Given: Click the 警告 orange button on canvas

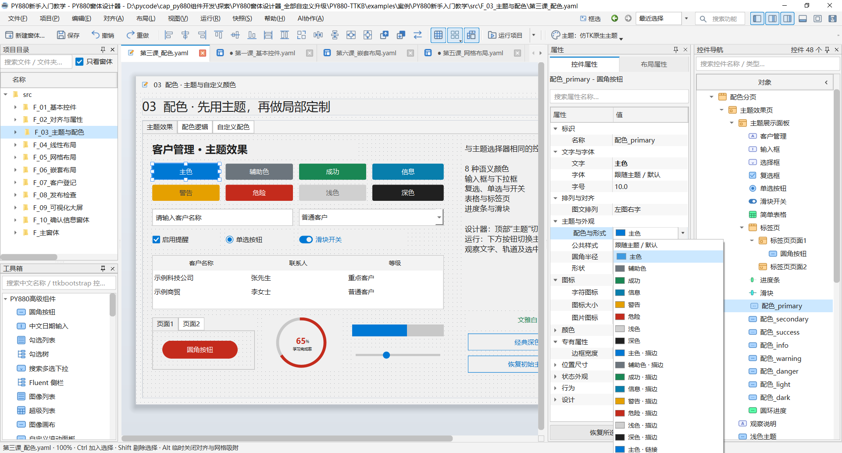Looking at the screenshot, I should pos(186,193).
